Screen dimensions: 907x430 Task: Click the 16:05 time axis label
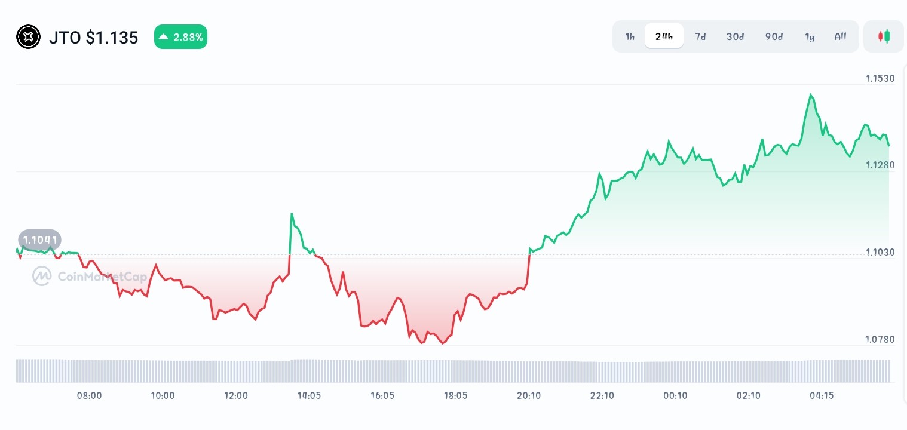pyautogui.click(x=382, y=395)
